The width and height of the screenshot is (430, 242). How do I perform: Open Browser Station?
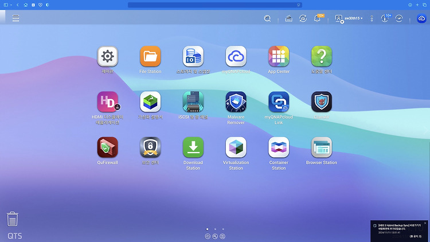click(322, 147)
